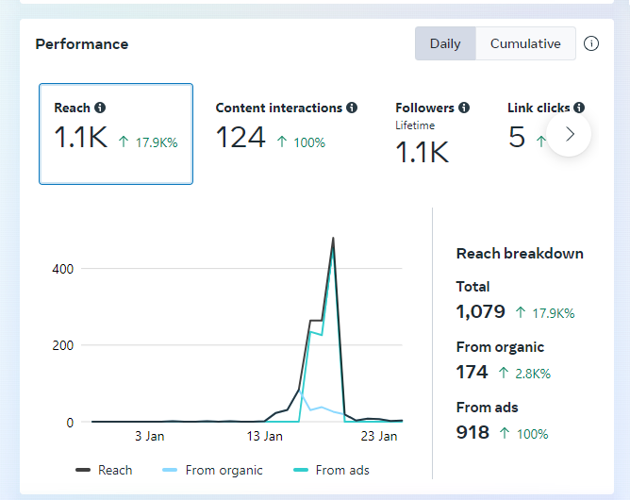Toggle the From ads legend series
The height and width of the screenshot is (500, 630).
(331, 470)
